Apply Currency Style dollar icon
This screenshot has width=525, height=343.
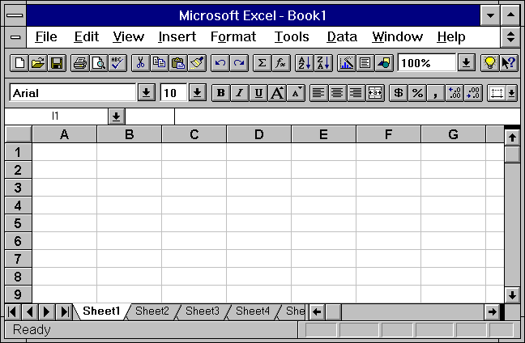[399, 93]
